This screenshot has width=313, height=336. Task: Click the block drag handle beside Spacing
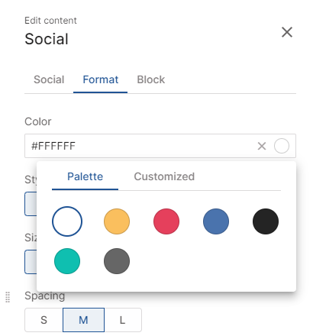[8, 297]
